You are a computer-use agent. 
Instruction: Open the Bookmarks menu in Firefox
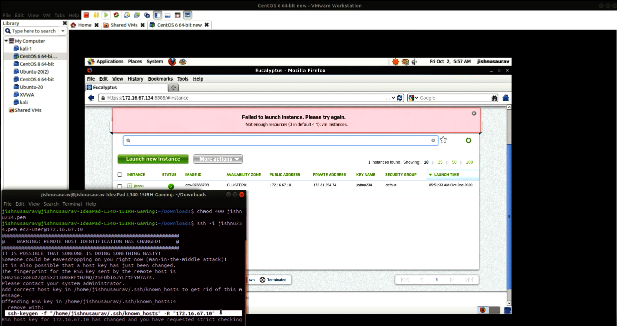(x=160, y=79)
